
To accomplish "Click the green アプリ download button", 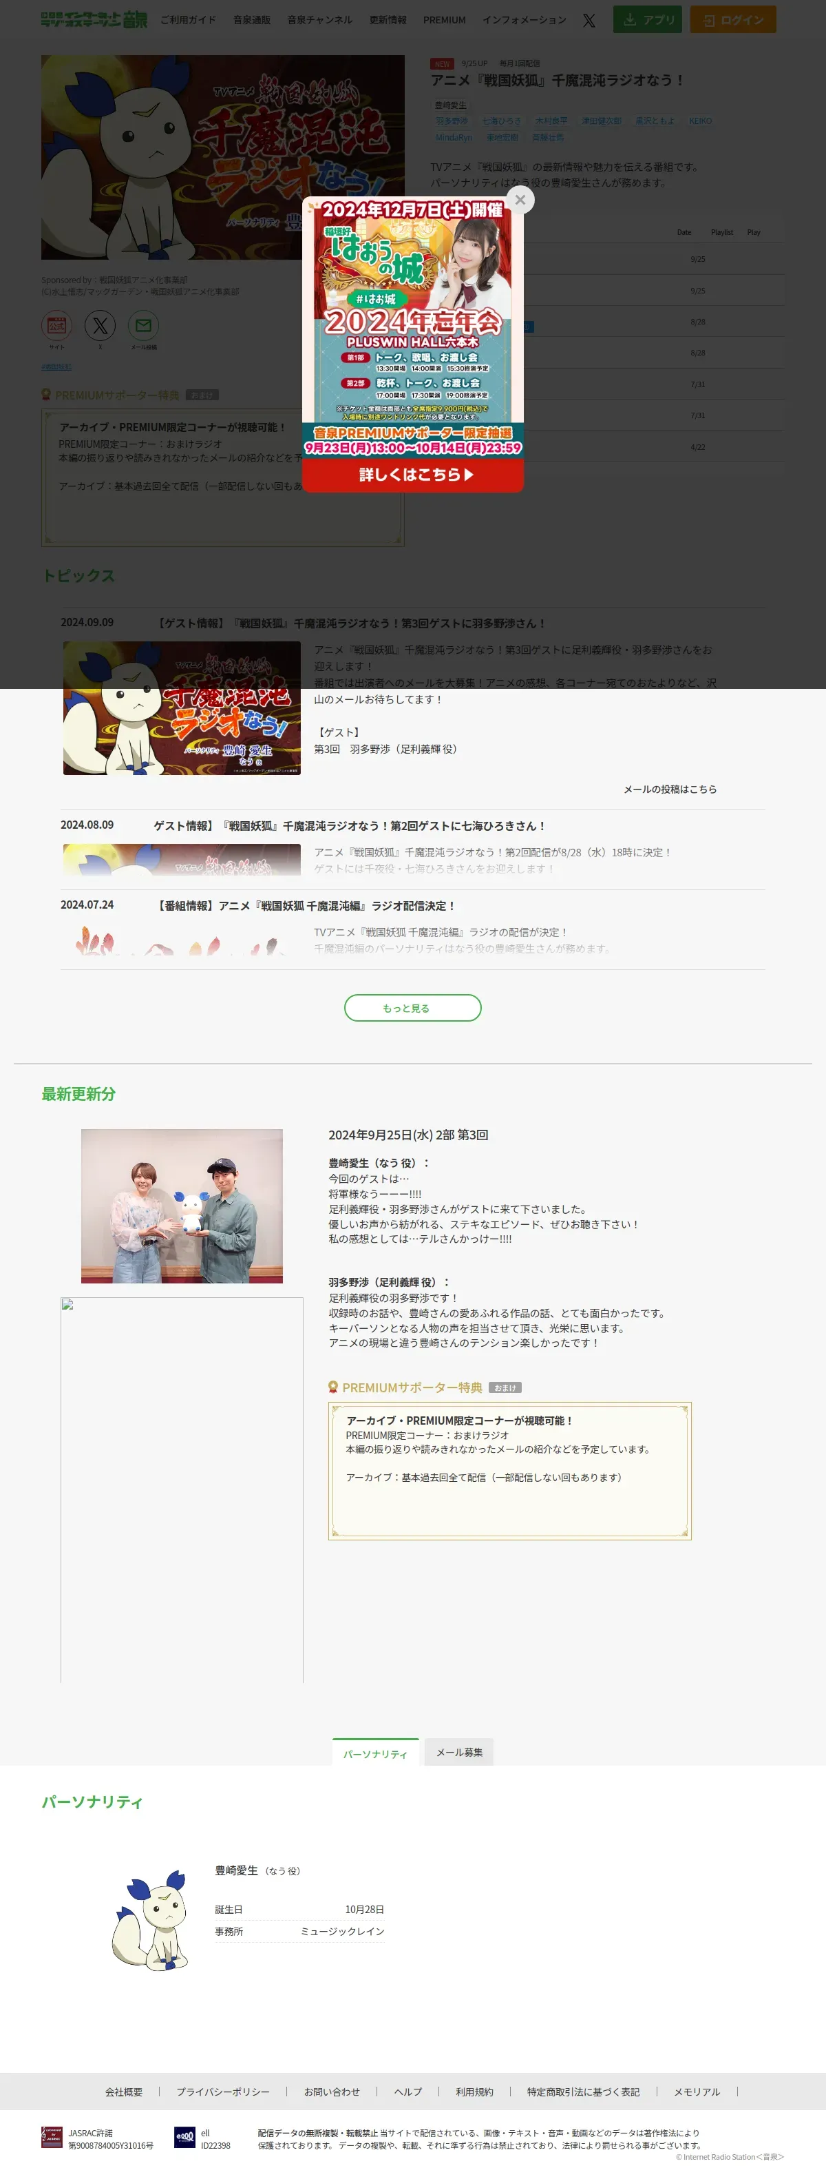I will pos(648,19).
